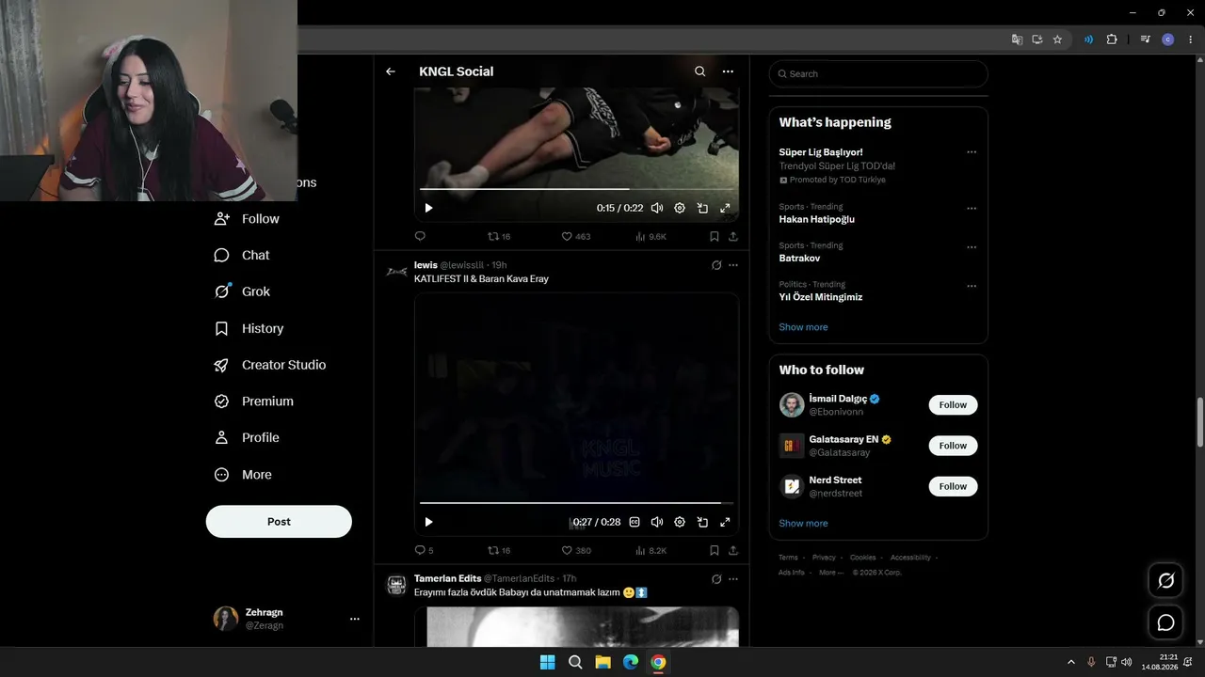Open Windows Start menu
The width and height of the screenshot is (1205, 677).
coord(547,663)
